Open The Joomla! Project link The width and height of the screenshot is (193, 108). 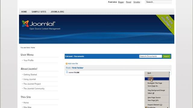pyautogui.click(x=32, y=84)
